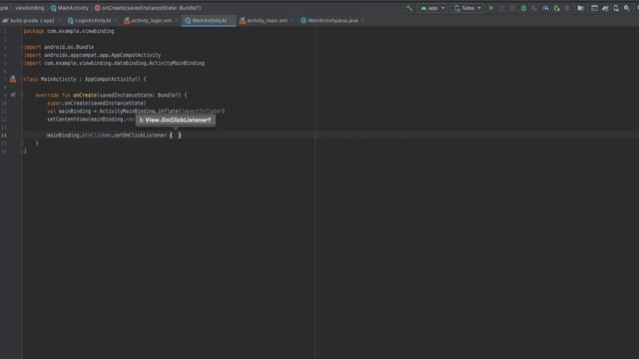Click the MainActivity breadcrumb

[69, 8]
